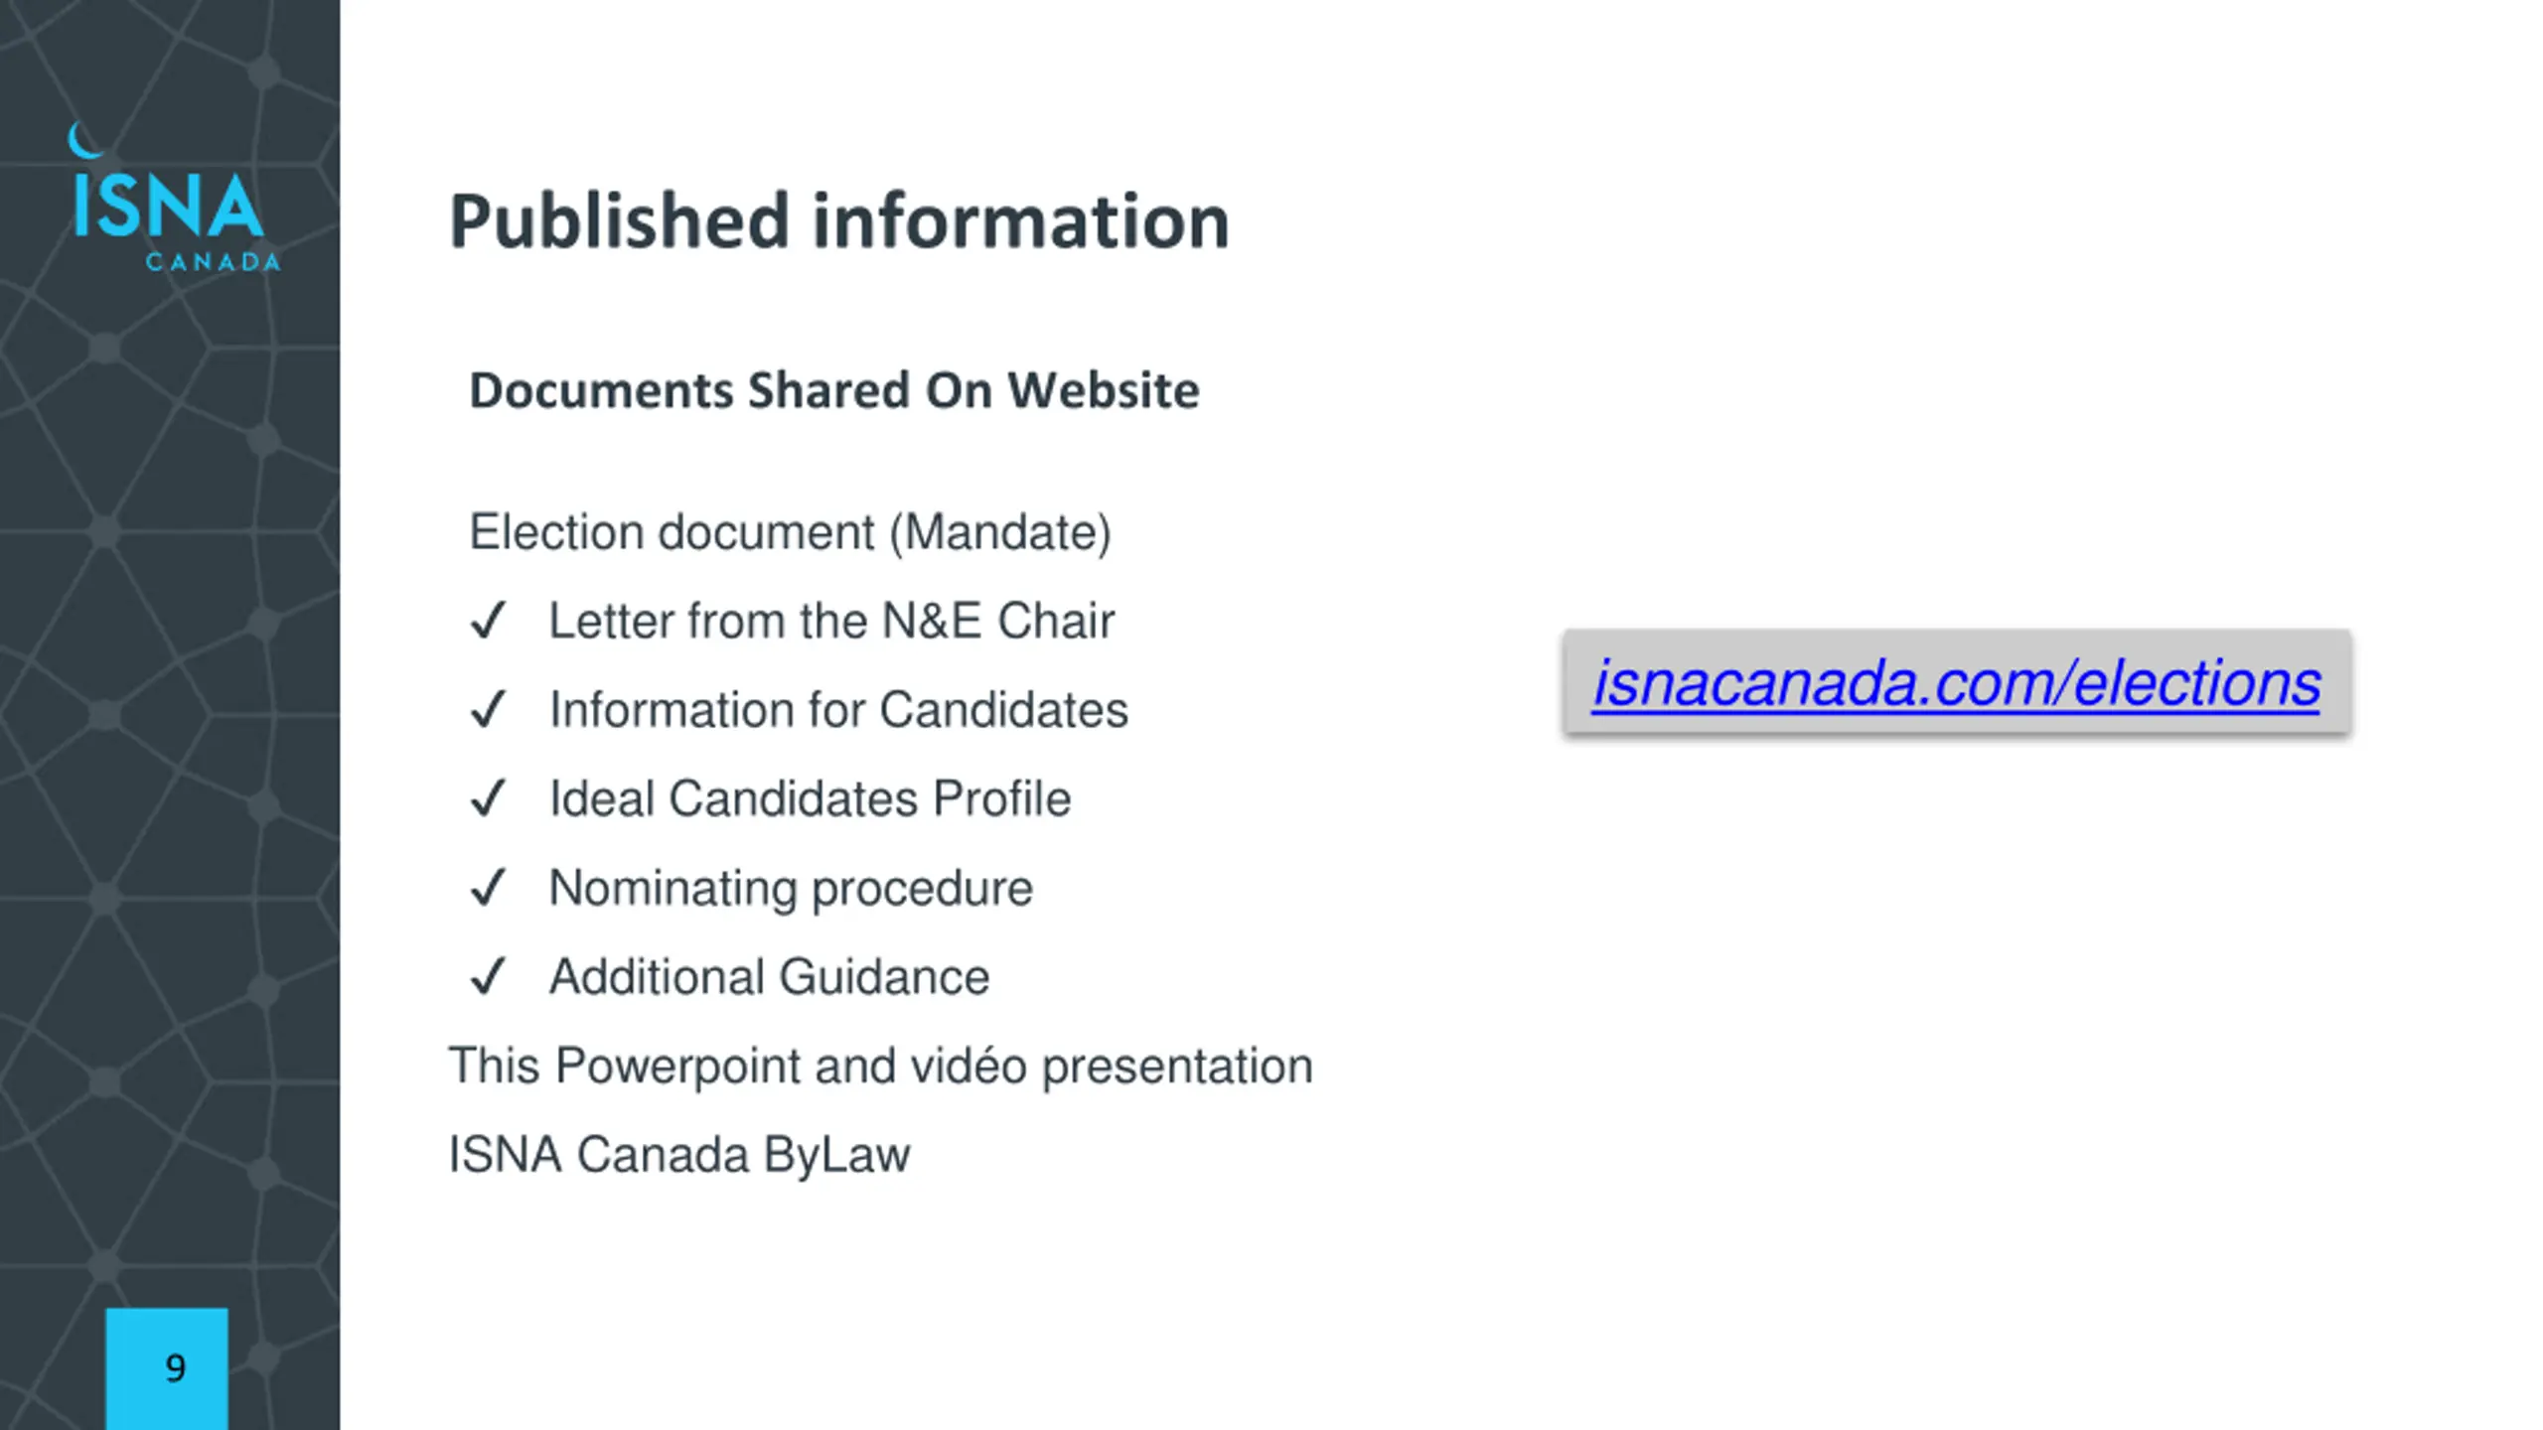Click checkmark beside Nominating procedure

click(488, 888)
